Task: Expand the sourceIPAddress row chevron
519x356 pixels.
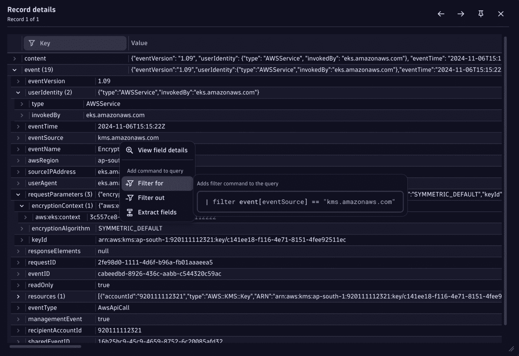Action: [18, 172]
